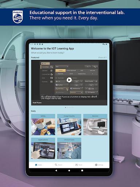Open the Show all featured link
The width and height of the screenshot is (140, 187).
(x=102, y=57)
